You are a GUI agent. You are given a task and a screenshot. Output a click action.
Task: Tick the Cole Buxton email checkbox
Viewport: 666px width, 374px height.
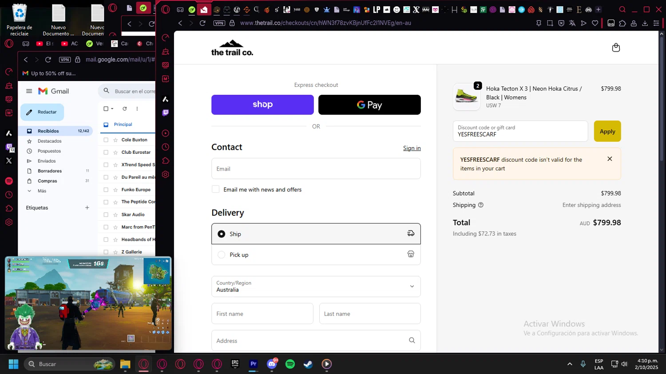(x=106, y=140)
